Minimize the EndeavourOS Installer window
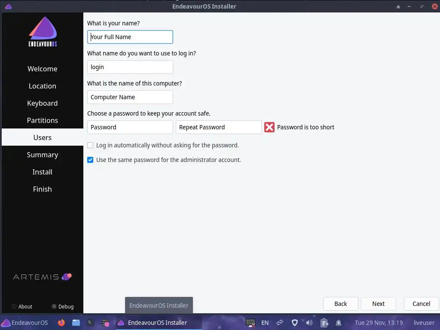The image size is (440, 330). [409, 6]
